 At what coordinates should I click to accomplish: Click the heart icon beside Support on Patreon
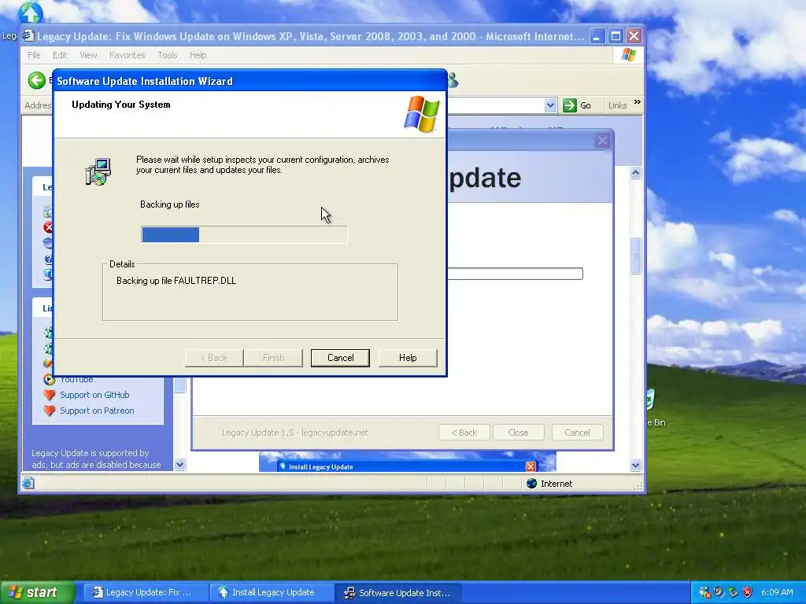pos(49,411)
